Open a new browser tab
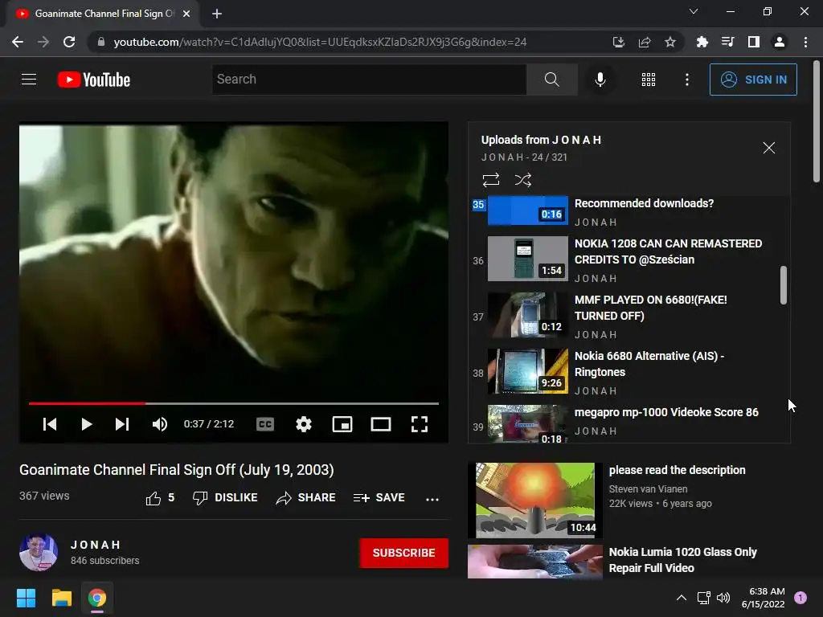The width and height of the screenshot is (823, 617). (x=217, y=14)
